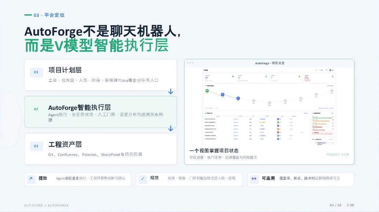Click the blue 156 stat in dashboard
This screenshot has height=212, width=379.
(x=206, y=78)
